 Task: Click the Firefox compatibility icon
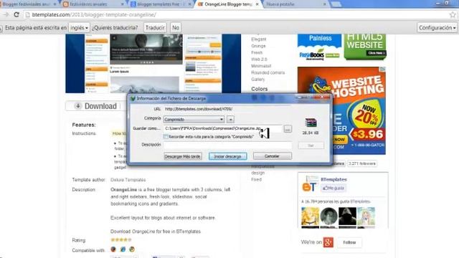(x=113, y=249)
